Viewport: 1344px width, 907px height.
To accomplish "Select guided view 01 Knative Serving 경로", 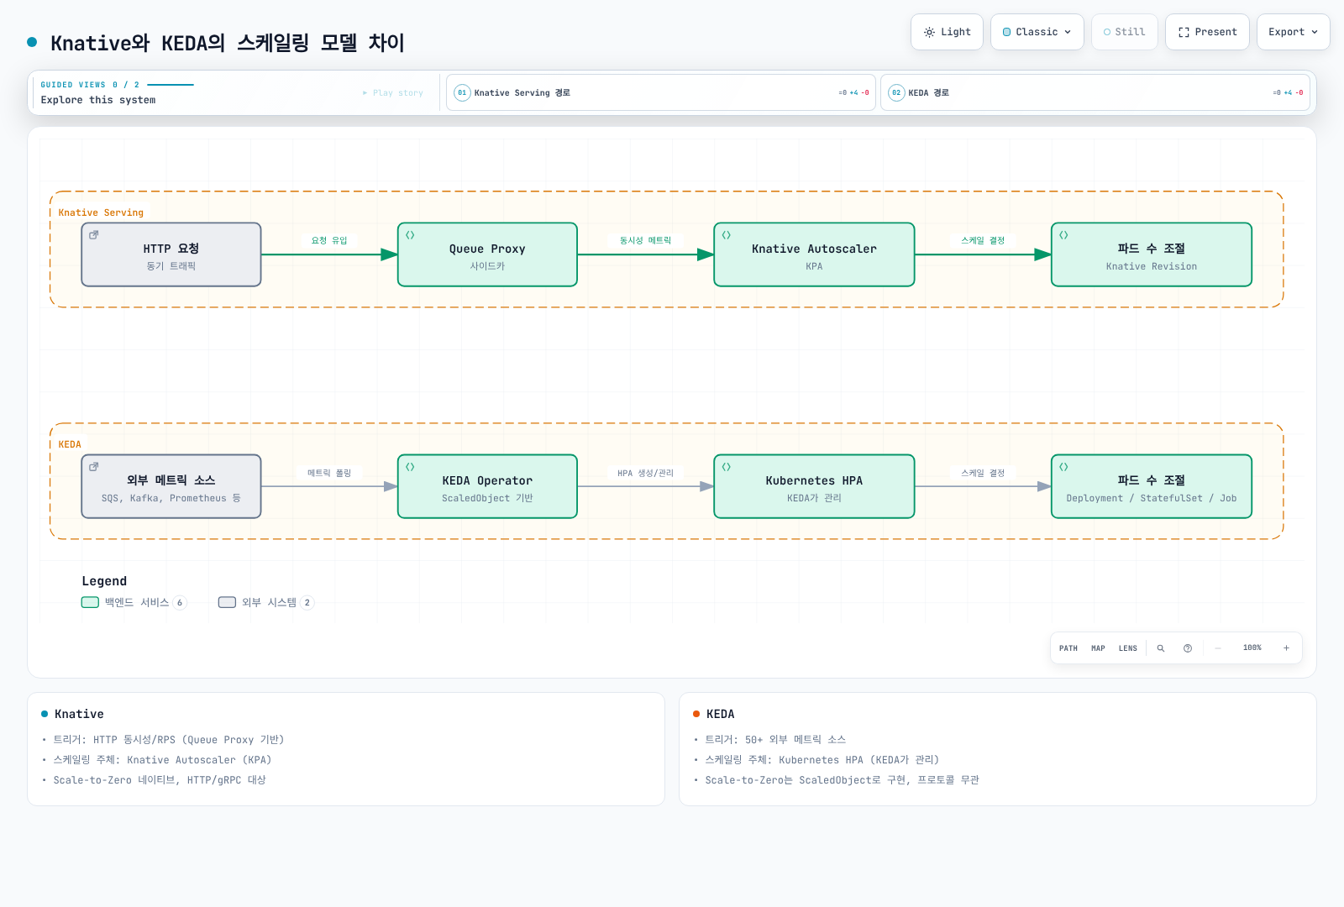I will click(x=661, y=92).
